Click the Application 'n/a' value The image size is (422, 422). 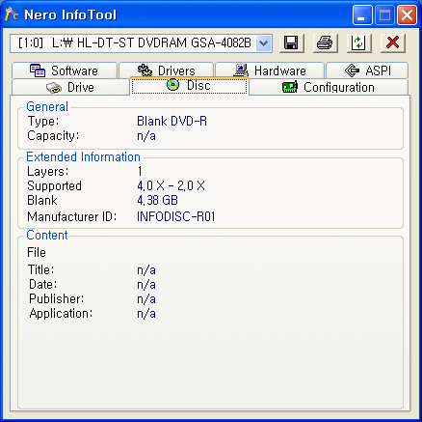pyautogui.click(x=146, y=314)
